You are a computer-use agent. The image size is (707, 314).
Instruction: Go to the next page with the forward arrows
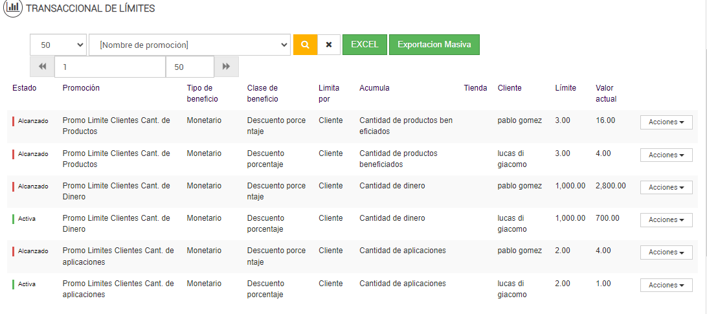coord(227,67)
